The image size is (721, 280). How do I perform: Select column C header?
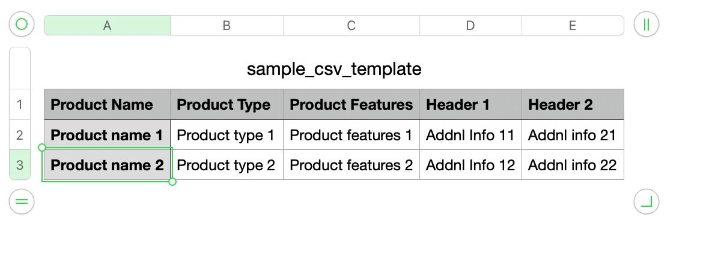[351, 25]
